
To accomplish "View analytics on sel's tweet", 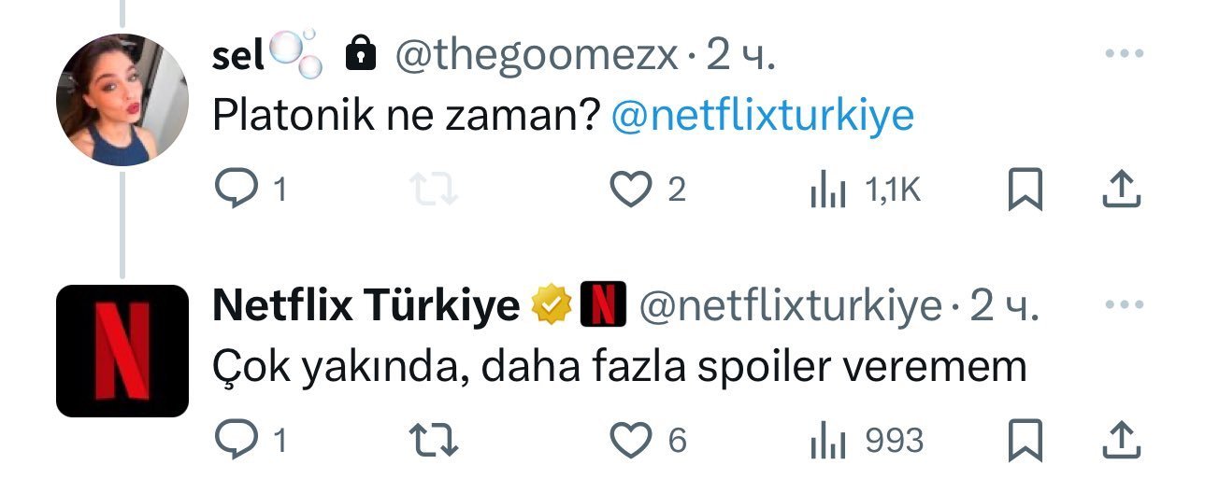I will point(827,190).
